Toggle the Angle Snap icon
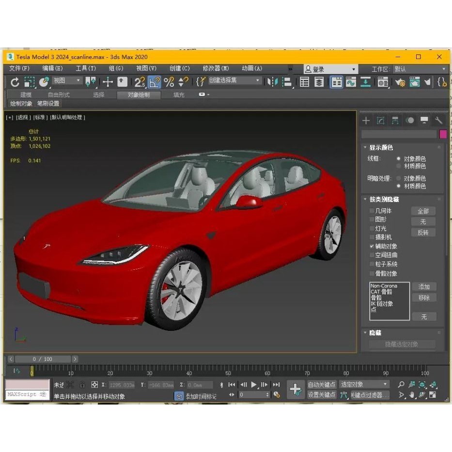 (x=154, y=82)
